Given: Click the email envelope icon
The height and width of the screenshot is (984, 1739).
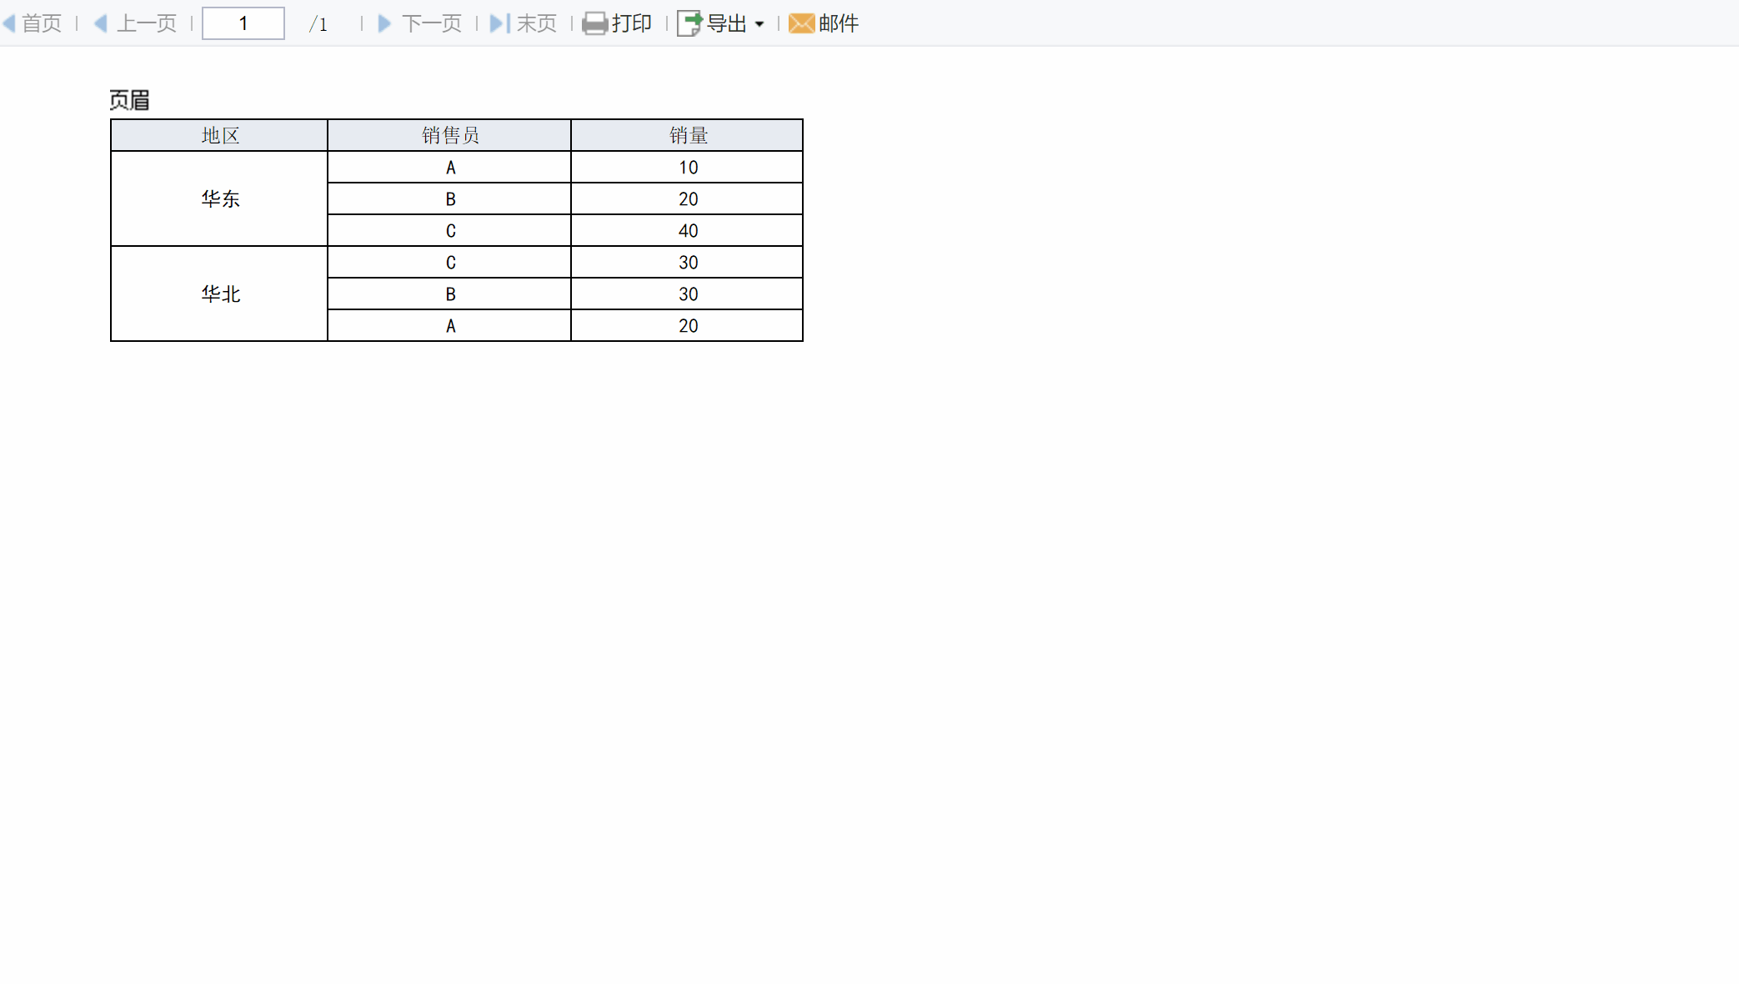Looking at the screenshot, I should pyautogui.click(x=801, y=23).
